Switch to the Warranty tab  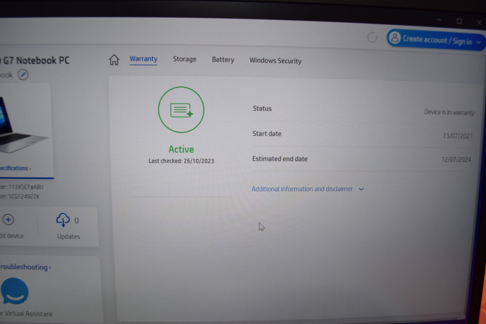(x=143, y=59)
